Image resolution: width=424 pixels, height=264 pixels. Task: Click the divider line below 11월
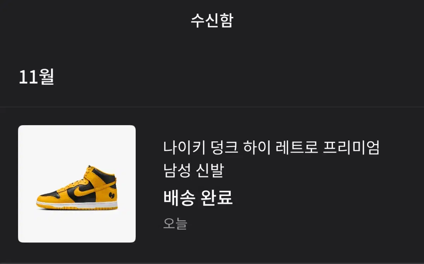pos(212,107)
